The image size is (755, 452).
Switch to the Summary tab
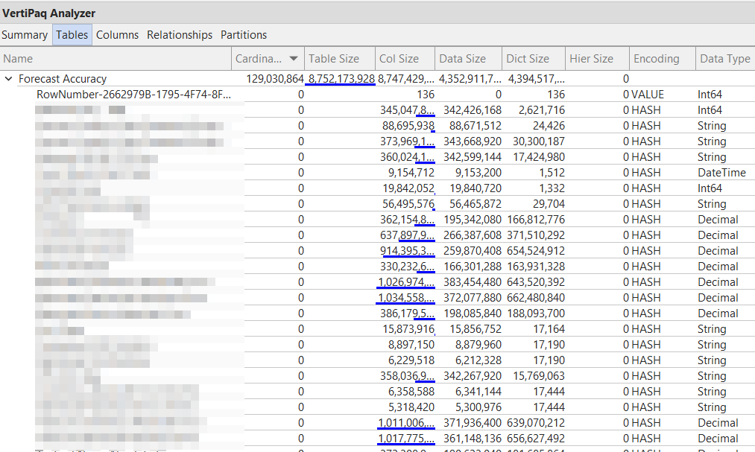click(x=25, y=34)
